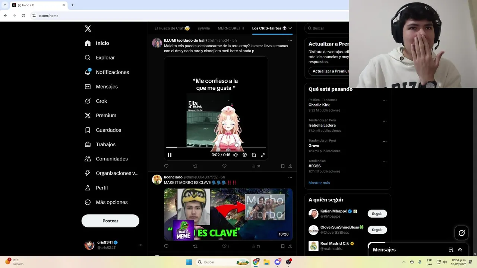Image resolution: width=477 pixels, height=268 pixels.
Task: Toggle picture-in-picture on the video
Action: point(254,155)
